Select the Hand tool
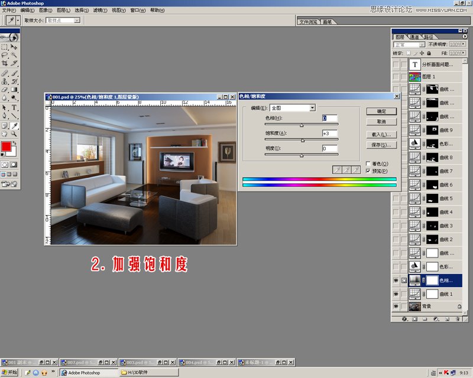 pos(5,134)
